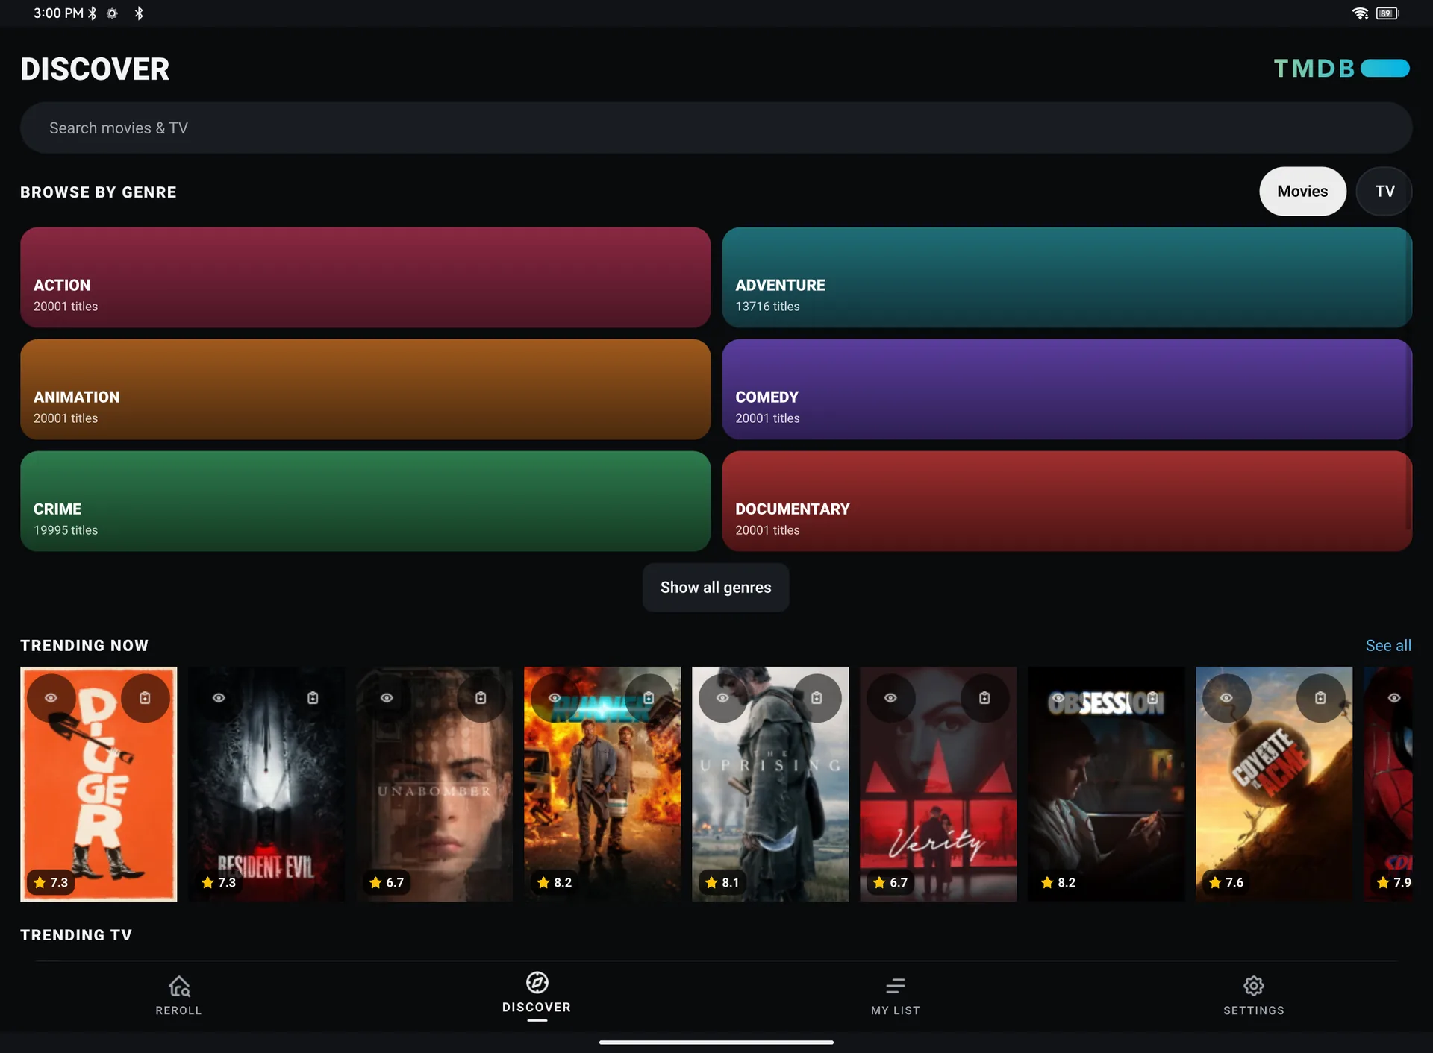Tap clipboard icon on the 8.2 explosion poster
This screenshot has height=1053, width=1433.
pos(649,698)
